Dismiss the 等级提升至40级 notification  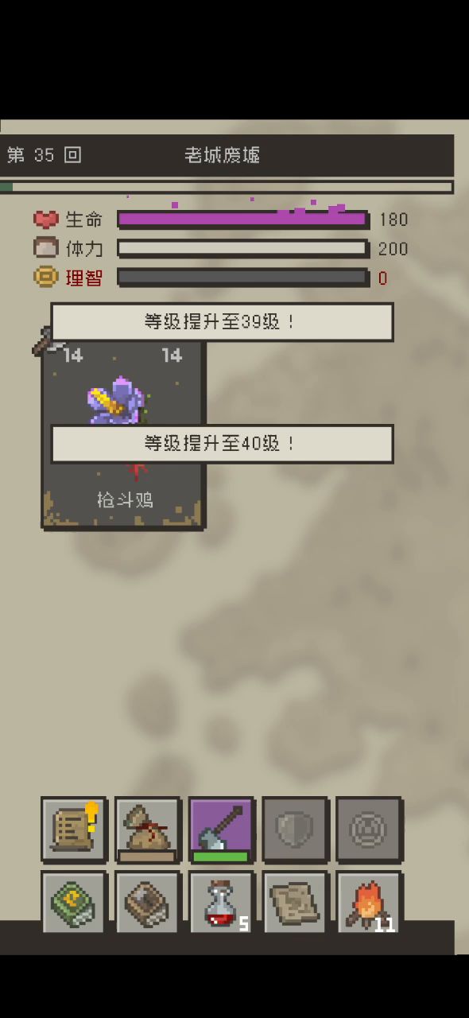(222, 444)
